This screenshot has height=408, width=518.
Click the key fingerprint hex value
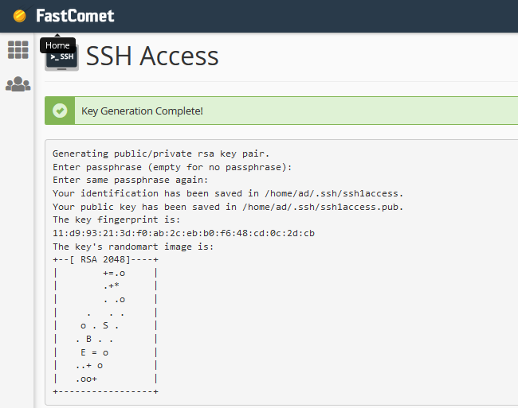click(x=183, y=233)
